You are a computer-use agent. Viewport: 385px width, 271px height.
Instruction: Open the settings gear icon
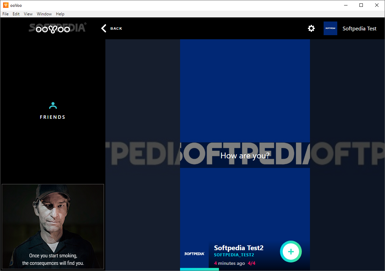[311, 29]
